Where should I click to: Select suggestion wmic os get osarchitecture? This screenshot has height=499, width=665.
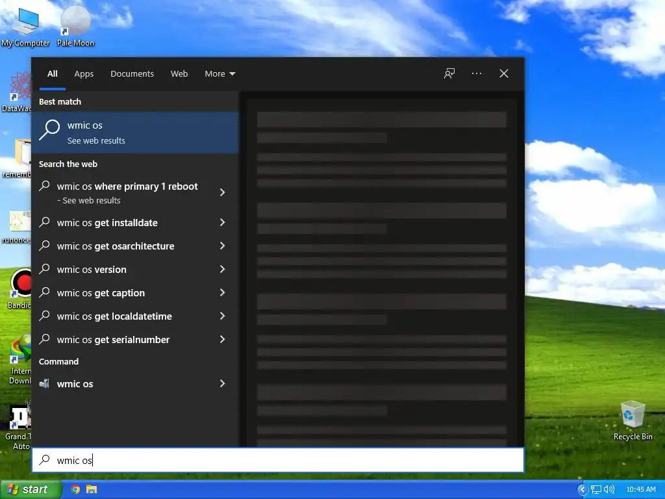(x=136, y=246)
